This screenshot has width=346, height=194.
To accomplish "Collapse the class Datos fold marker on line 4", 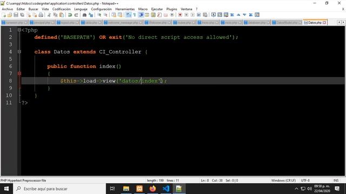I will (x=19, y=52).
